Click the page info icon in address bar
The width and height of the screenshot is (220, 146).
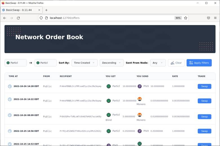tap(46, 18)
